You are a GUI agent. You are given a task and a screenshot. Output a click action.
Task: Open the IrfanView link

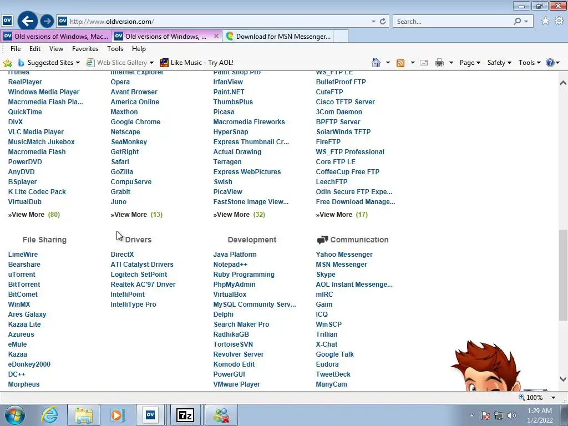[x=228, y=82]
